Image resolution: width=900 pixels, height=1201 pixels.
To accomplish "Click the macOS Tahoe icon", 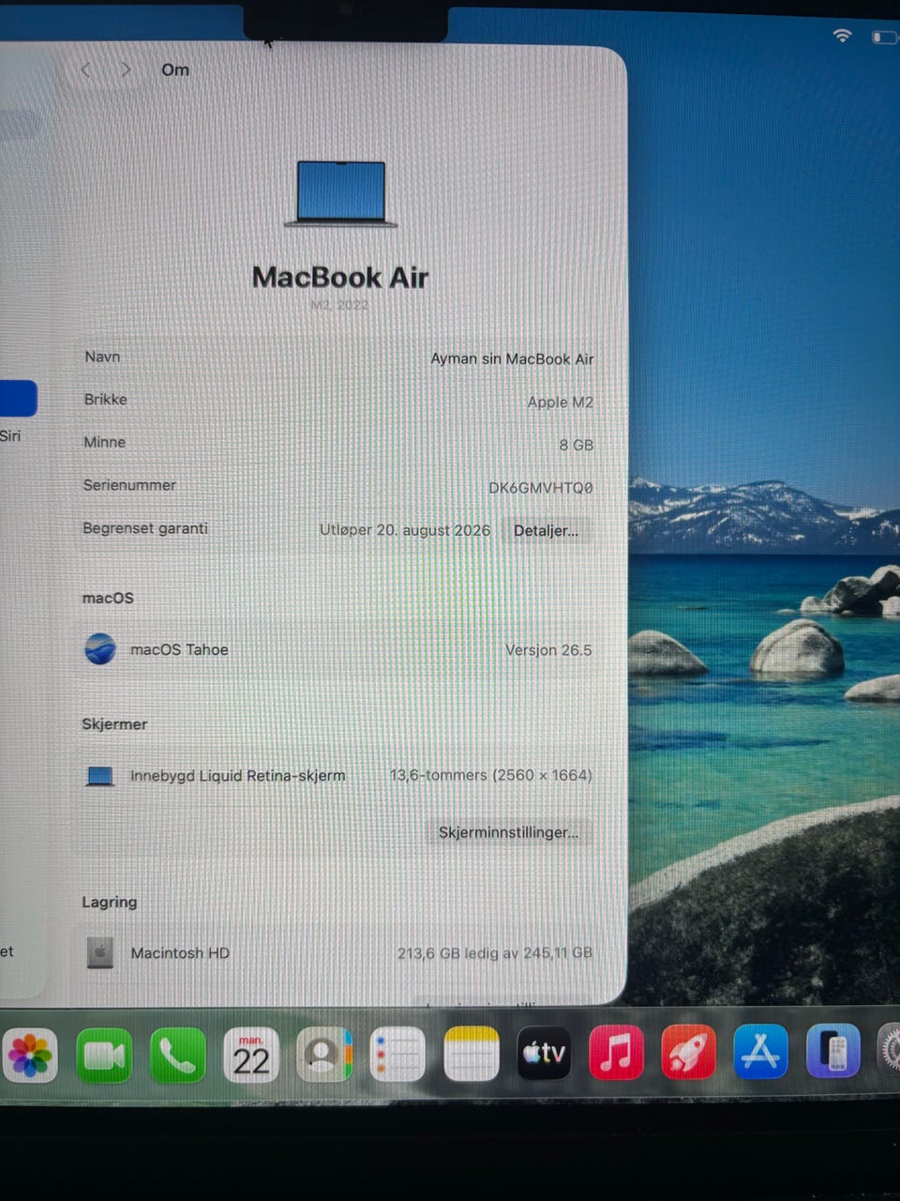I will pos(100,648).
